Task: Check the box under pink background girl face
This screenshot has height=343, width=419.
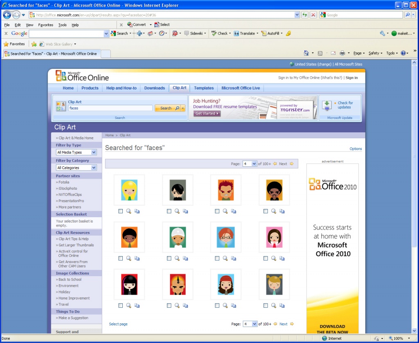Action: point(266,258)
